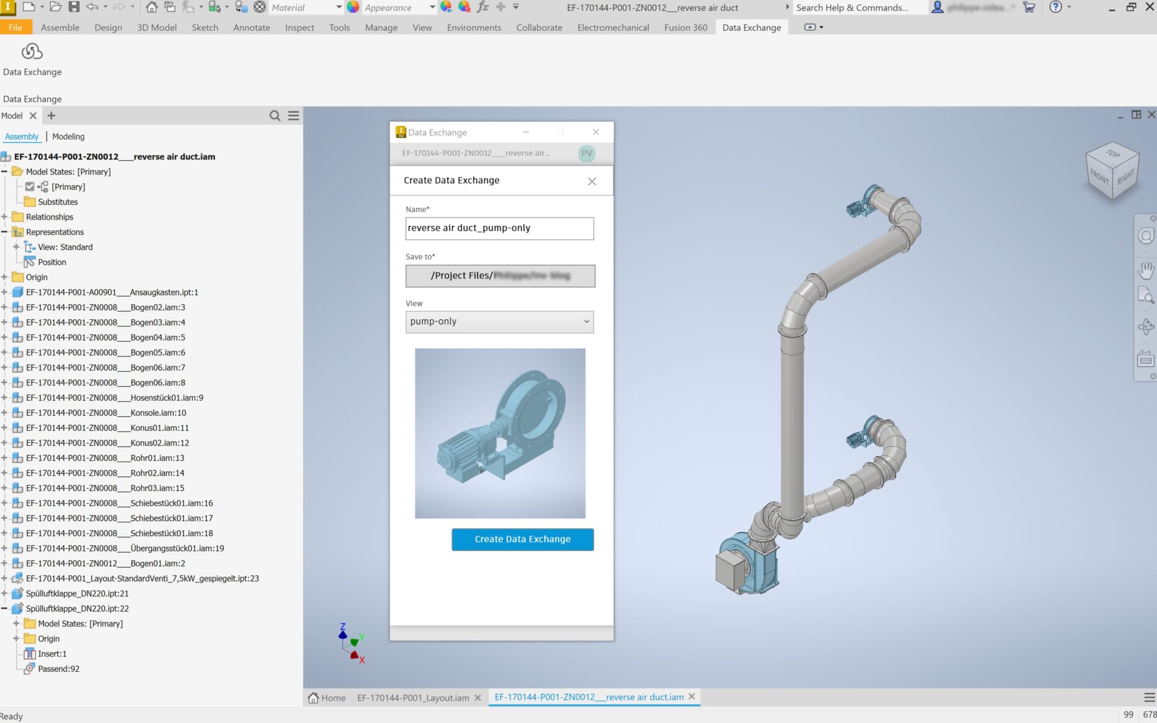This screenshot has height=723, width=1157.
Task: Expand the Origin folder under Spülluftklappe_DN220.ipt:22
Action: 16,639
